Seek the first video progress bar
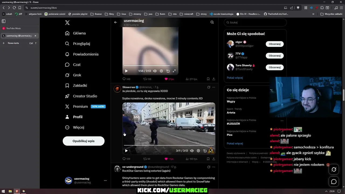 (x=150, y=65)
